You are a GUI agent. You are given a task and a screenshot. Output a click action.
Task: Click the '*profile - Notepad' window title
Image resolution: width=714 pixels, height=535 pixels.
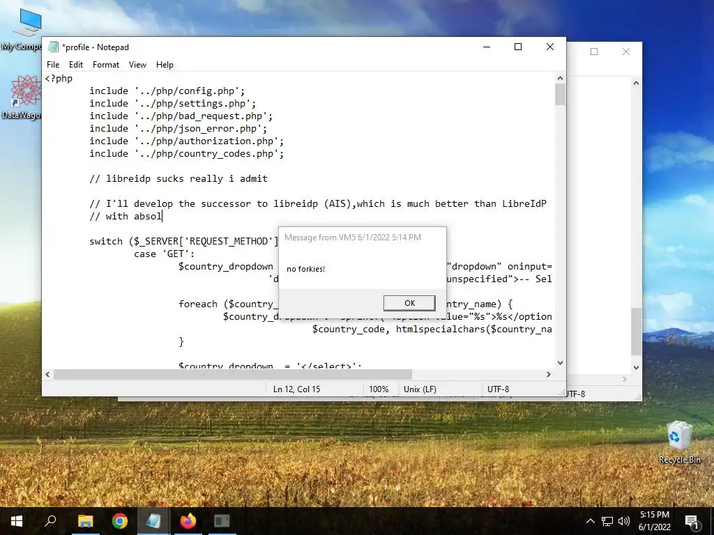pyautogui.click(x=95, y=47)
